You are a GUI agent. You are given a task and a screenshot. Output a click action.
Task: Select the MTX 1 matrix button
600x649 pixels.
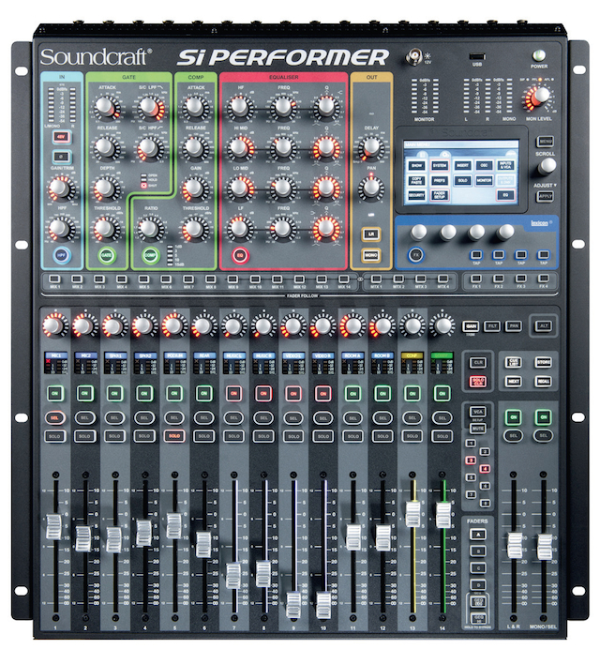pos(376,279)
